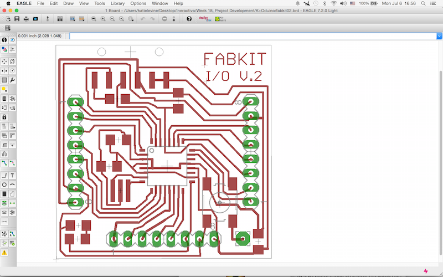Viewport: 443px width, 277px height.
Task: Select the Text tool
Action: 12,176
